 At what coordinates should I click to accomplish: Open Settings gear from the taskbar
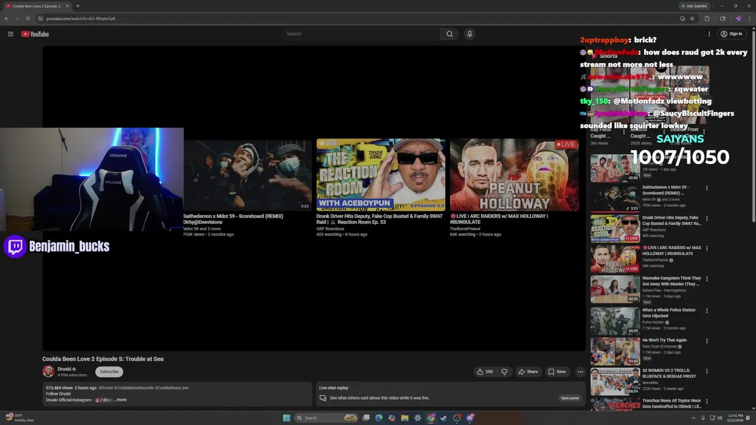coord(418,418)
